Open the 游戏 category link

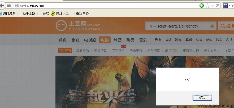click(178, 40)
